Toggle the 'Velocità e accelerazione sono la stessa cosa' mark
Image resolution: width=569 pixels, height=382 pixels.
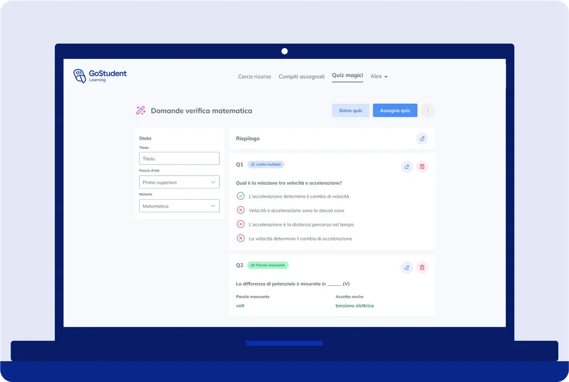241,210
